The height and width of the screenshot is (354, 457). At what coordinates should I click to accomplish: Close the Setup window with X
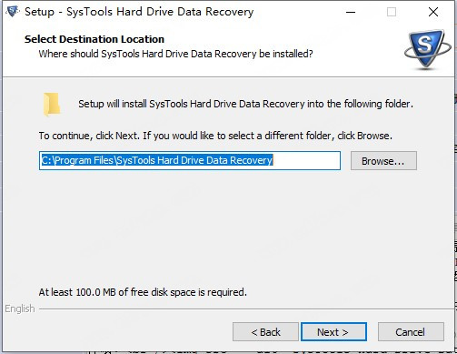433,12
